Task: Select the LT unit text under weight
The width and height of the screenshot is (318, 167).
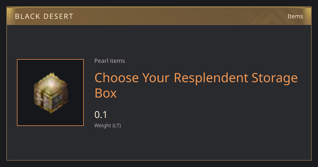Action: pos(117,126)
